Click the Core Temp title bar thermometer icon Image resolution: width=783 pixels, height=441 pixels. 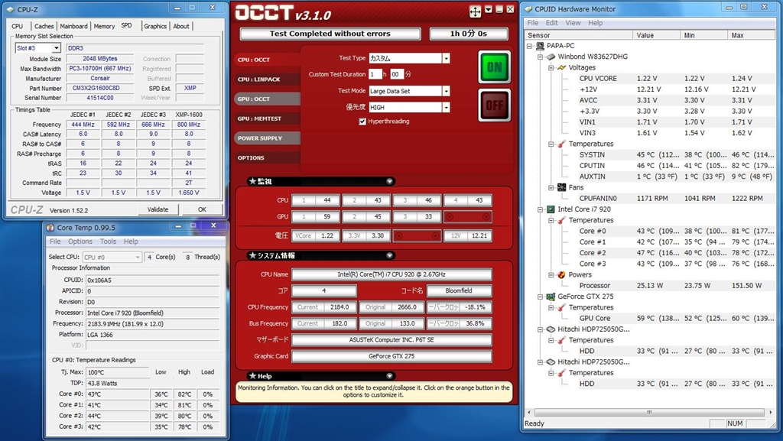(x=50, y=228)
